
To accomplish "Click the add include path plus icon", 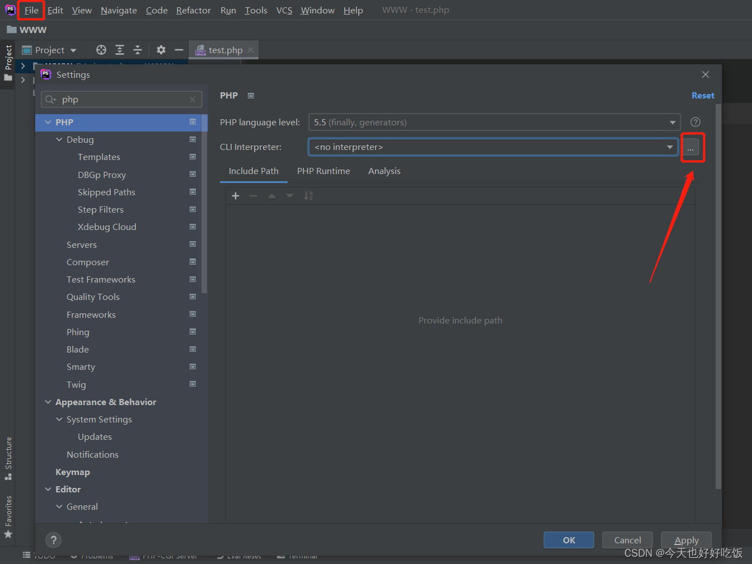I will (x=236, y=196).
